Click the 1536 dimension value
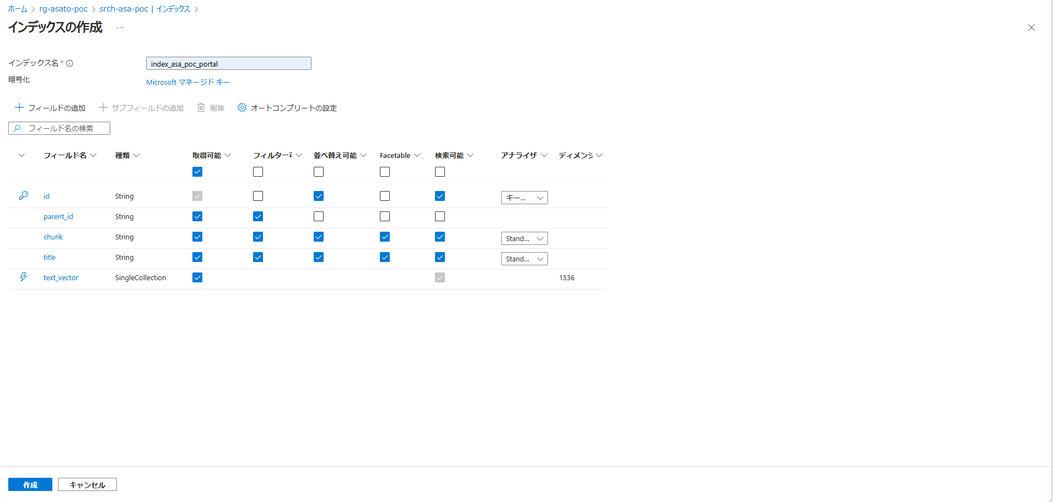1053x502 pixels. point(567,277)
